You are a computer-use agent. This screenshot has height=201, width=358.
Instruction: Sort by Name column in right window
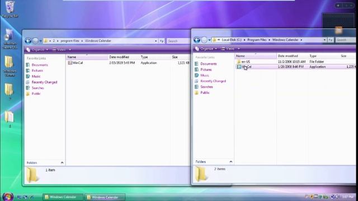coord(256,56)
